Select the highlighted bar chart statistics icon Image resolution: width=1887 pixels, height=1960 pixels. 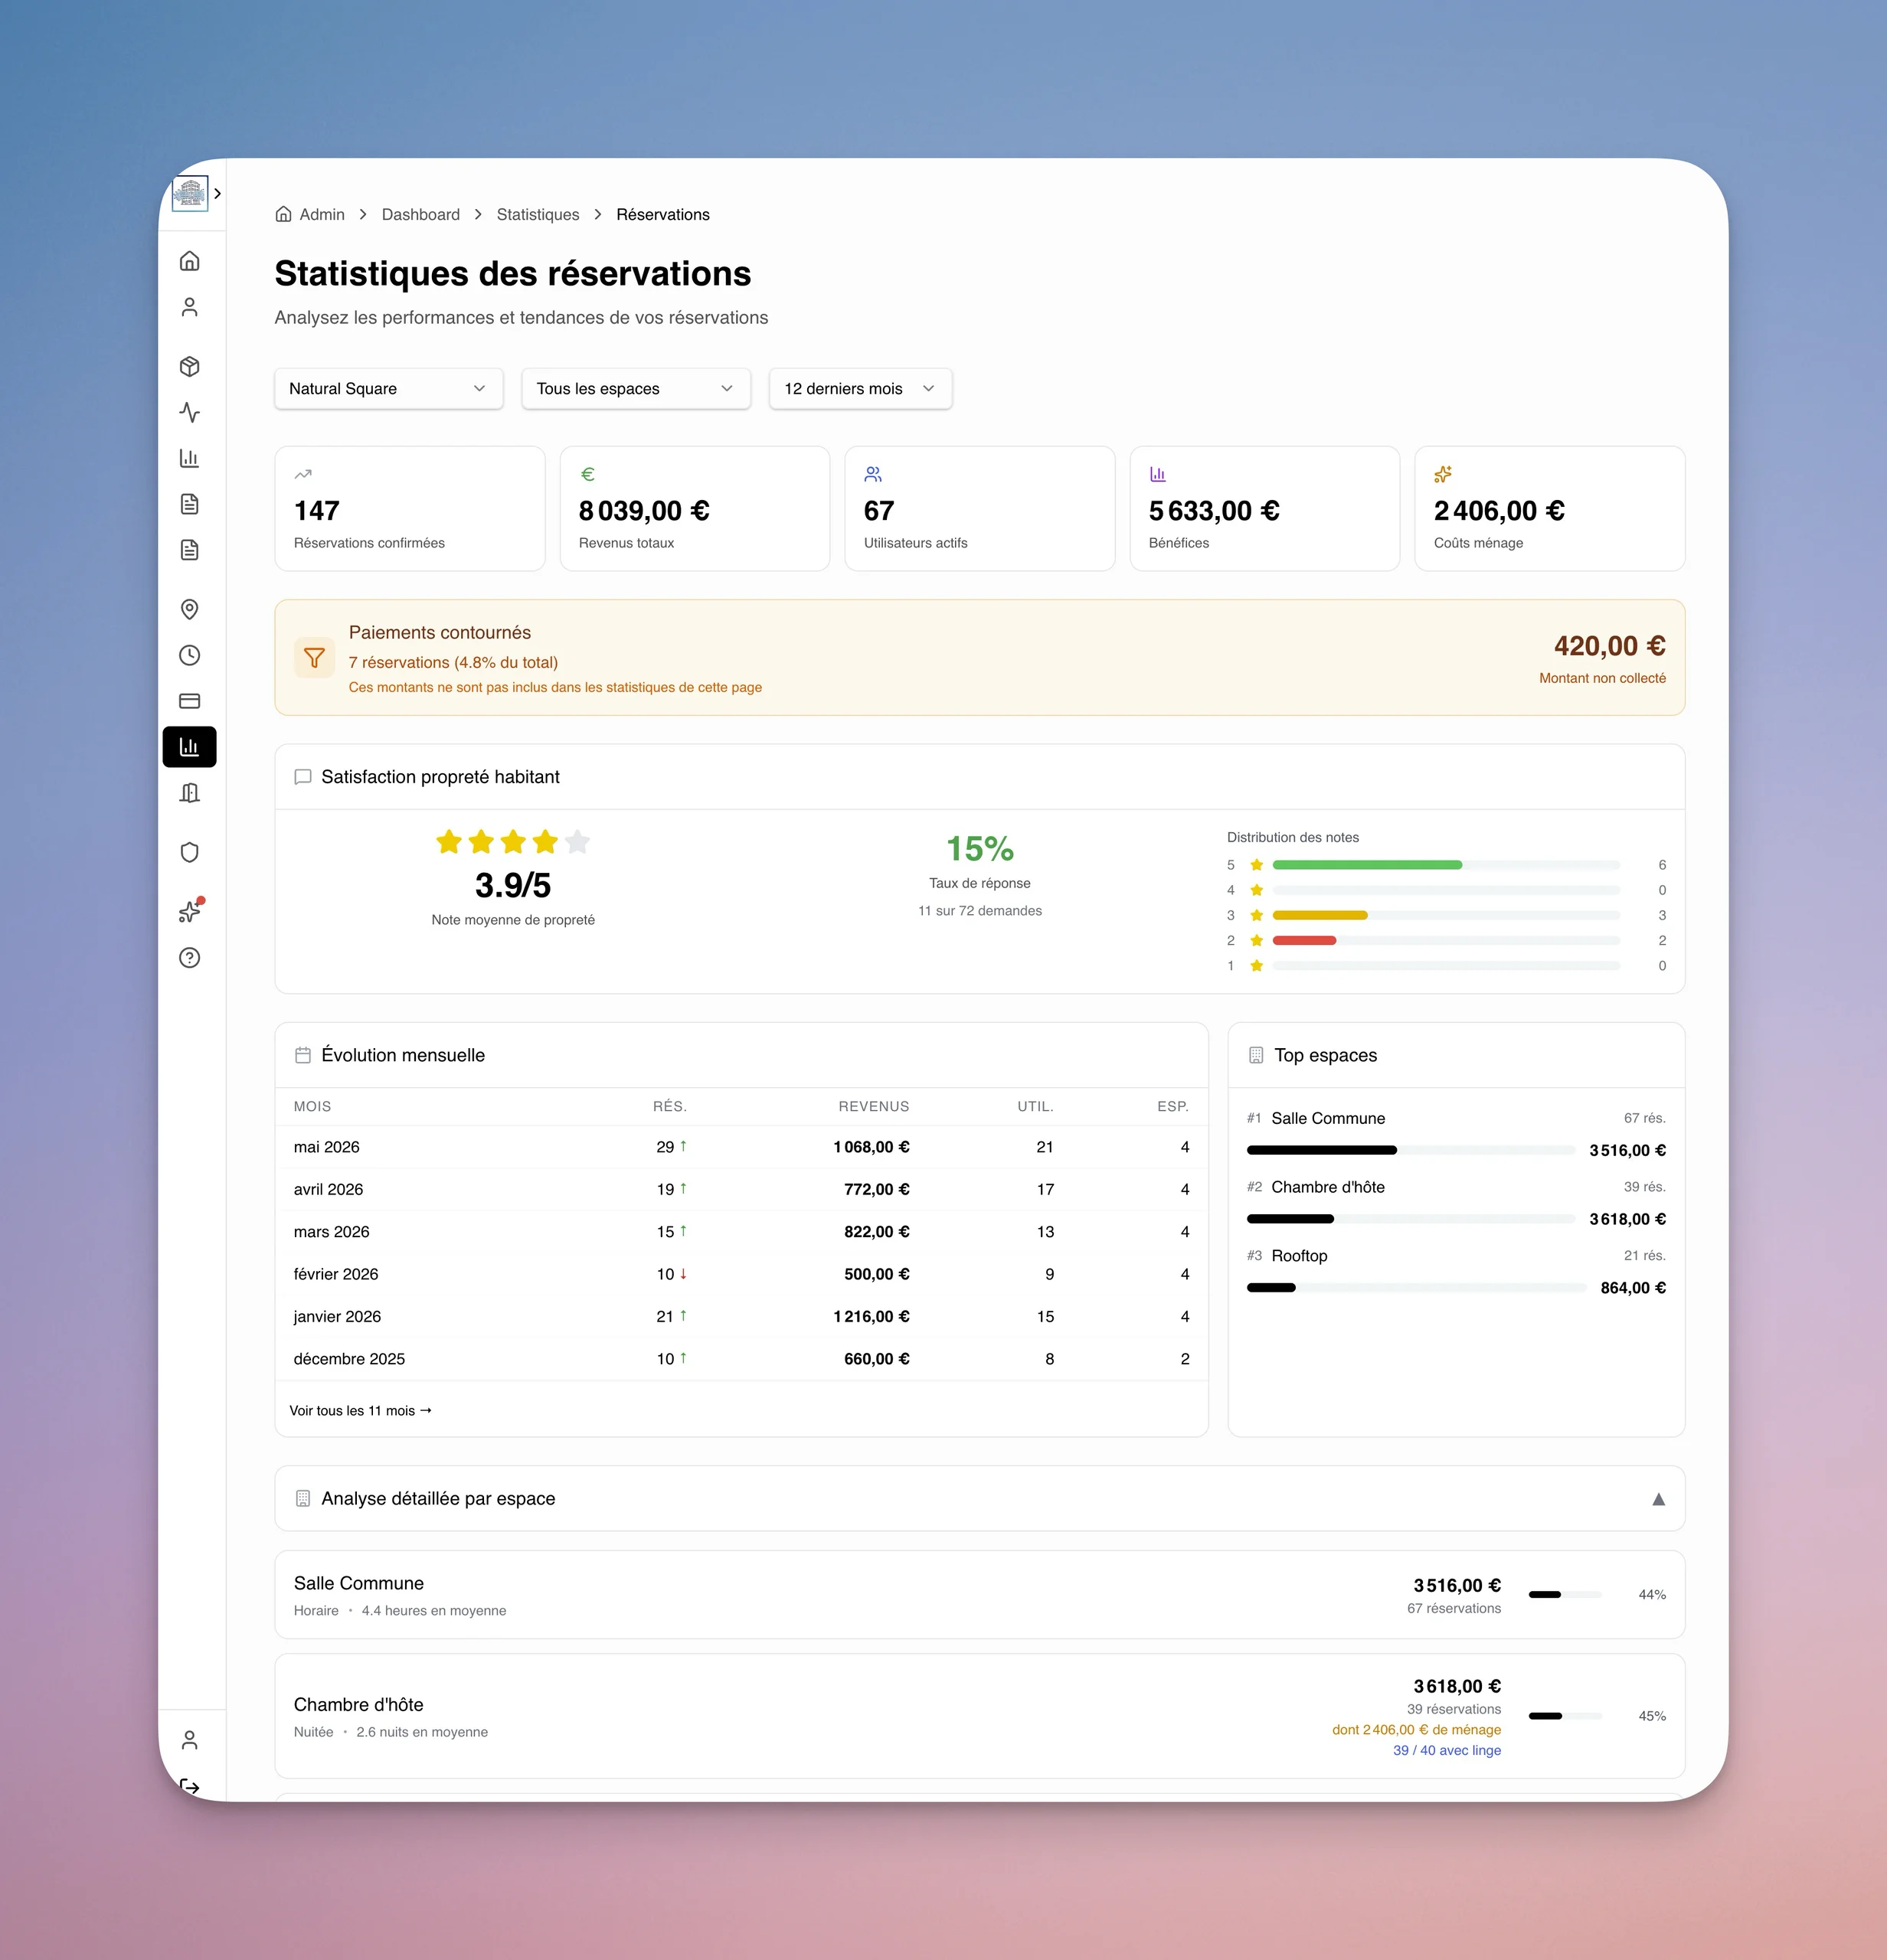pos(189,747)
